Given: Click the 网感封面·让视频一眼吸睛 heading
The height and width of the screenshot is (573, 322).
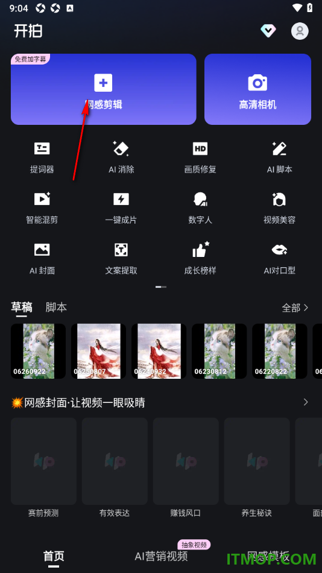Looking at the screenshot, I should 78,403.
